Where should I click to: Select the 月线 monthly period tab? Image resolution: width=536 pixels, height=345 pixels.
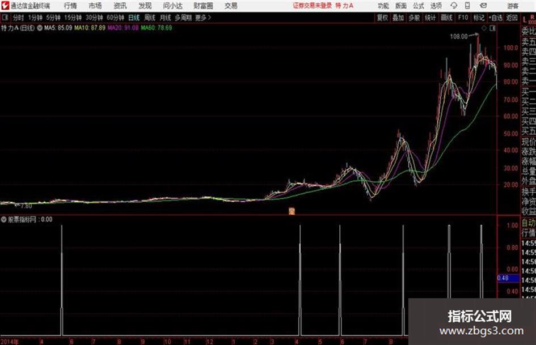click(x=166, y=17)
